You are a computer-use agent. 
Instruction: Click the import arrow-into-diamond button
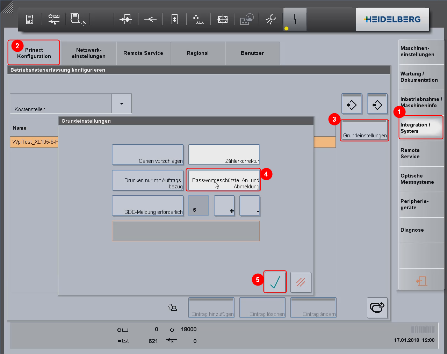click(x=352, y=104)
